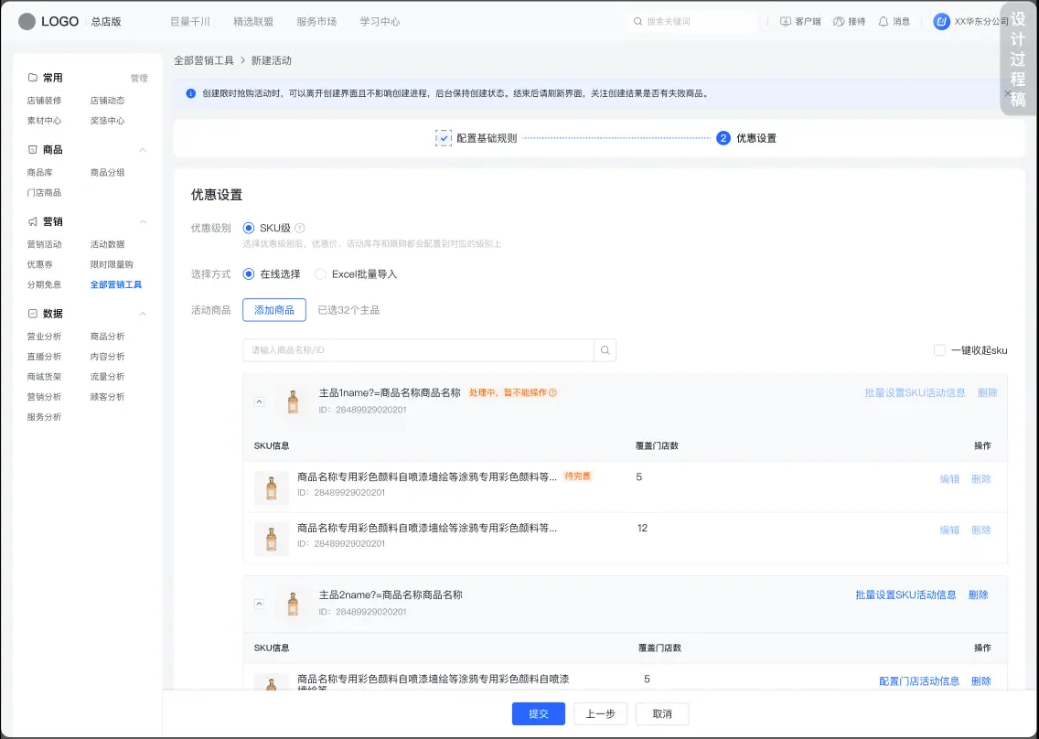This screenshot has width=1039, height=739.
Task: Open 营业分析 in sidebar
Action: [x=45, y=337]
